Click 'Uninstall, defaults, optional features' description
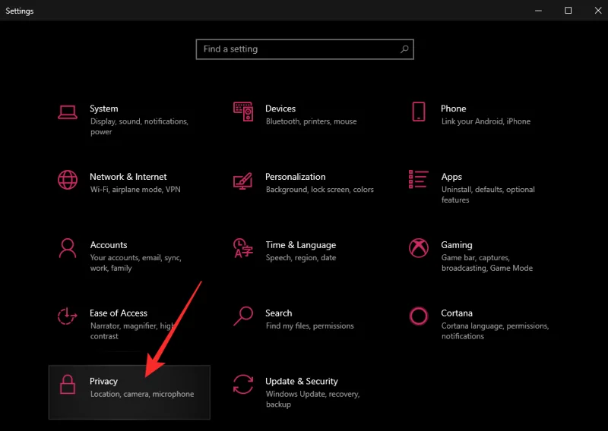608x431 pixels. pos(488,195)
